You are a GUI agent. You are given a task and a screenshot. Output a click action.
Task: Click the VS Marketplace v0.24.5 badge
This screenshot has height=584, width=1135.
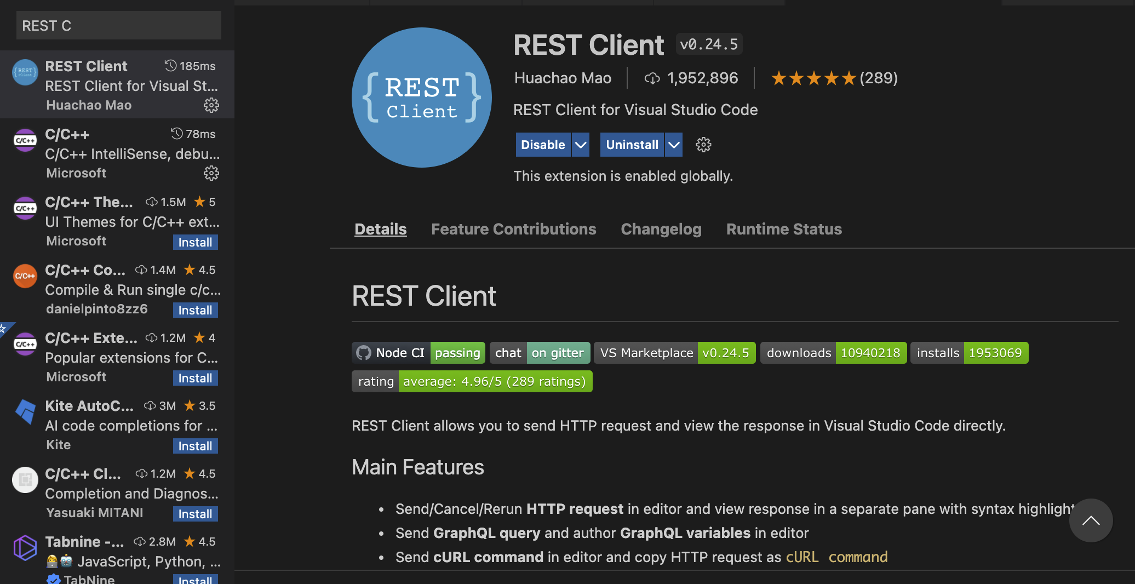coord(675,353)
